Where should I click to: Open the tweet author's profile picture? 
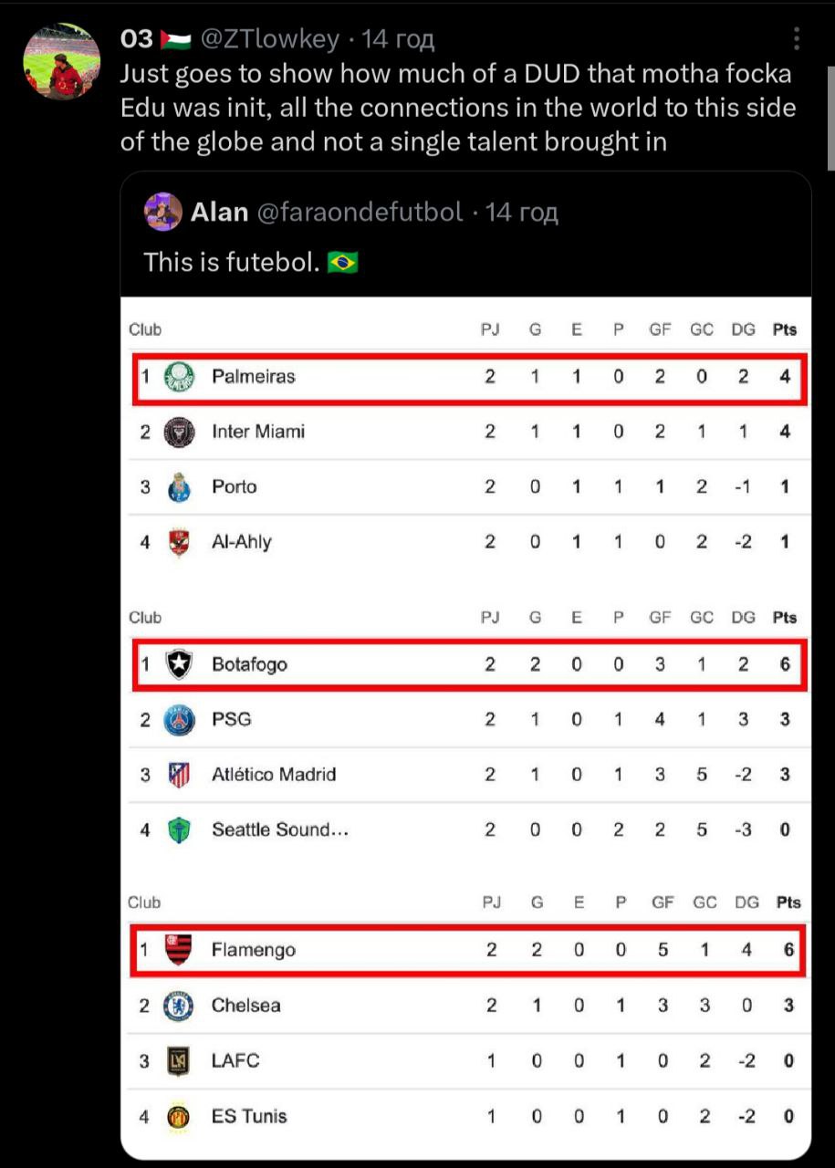coord(61,62)
